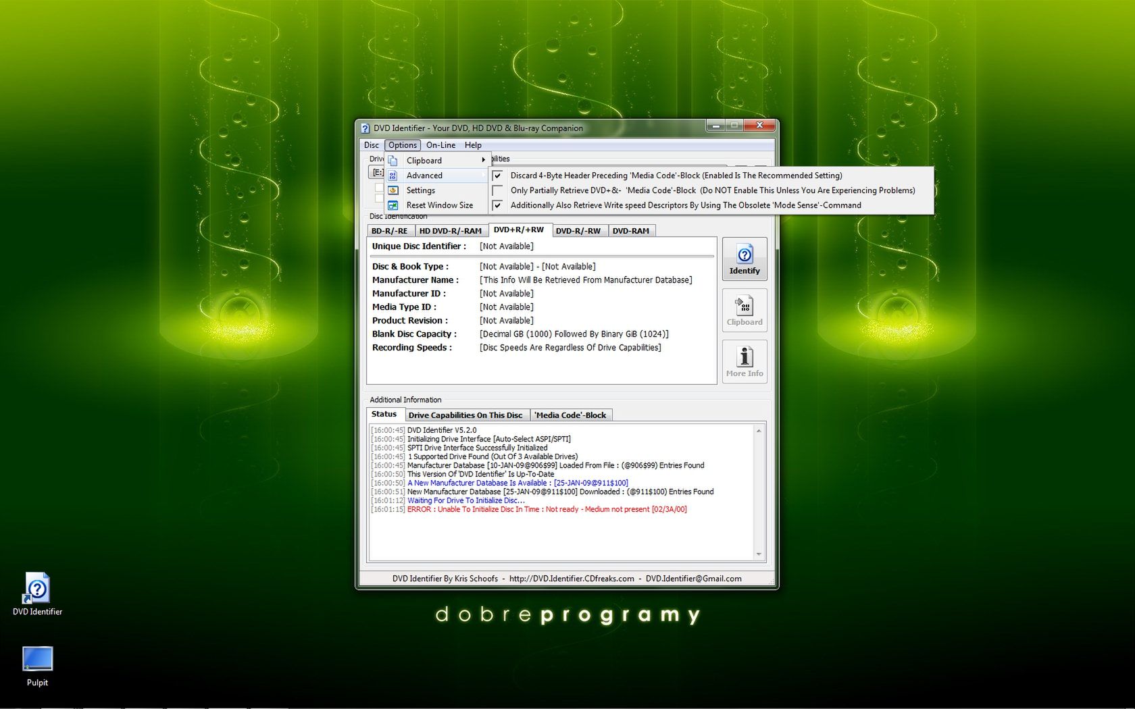Click the DVD.Identifier.CDfreaks.com URL in status bar

tap(572, 579)
